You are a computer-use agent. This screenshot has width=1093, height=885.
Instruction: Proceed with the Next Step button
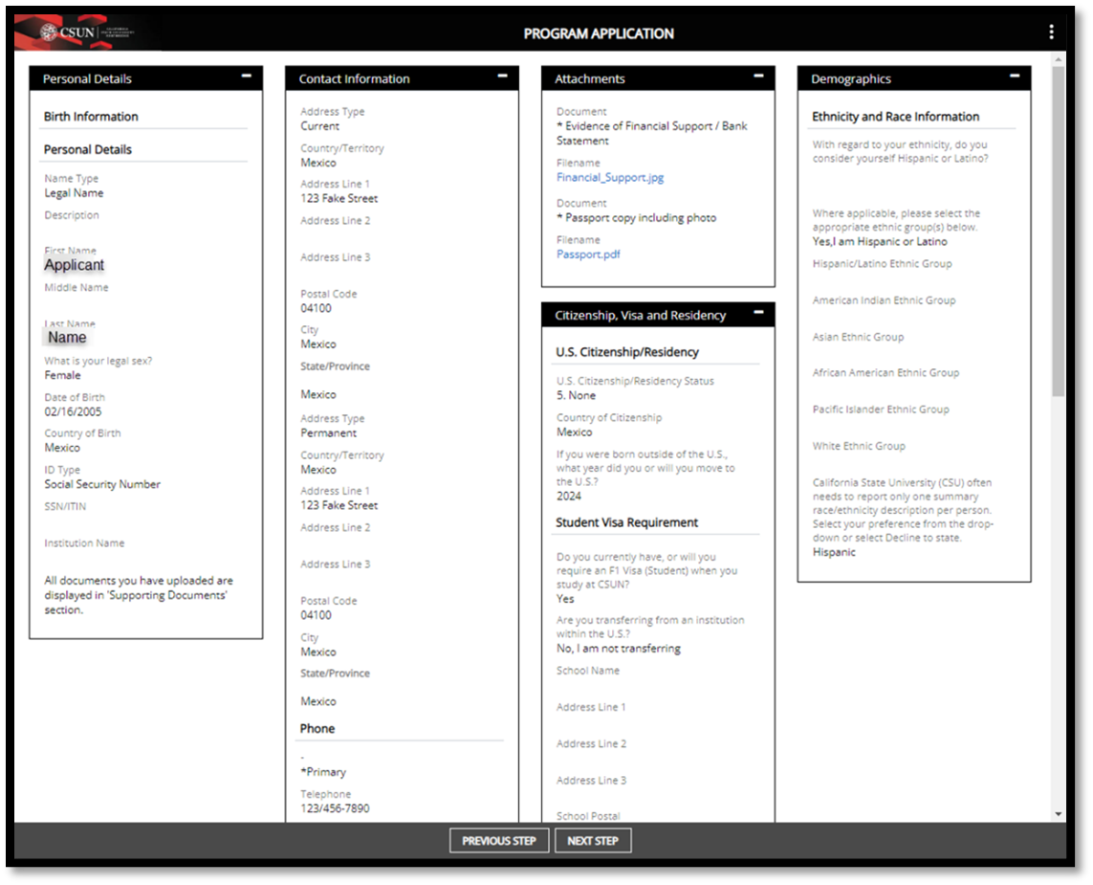(593, 841)
